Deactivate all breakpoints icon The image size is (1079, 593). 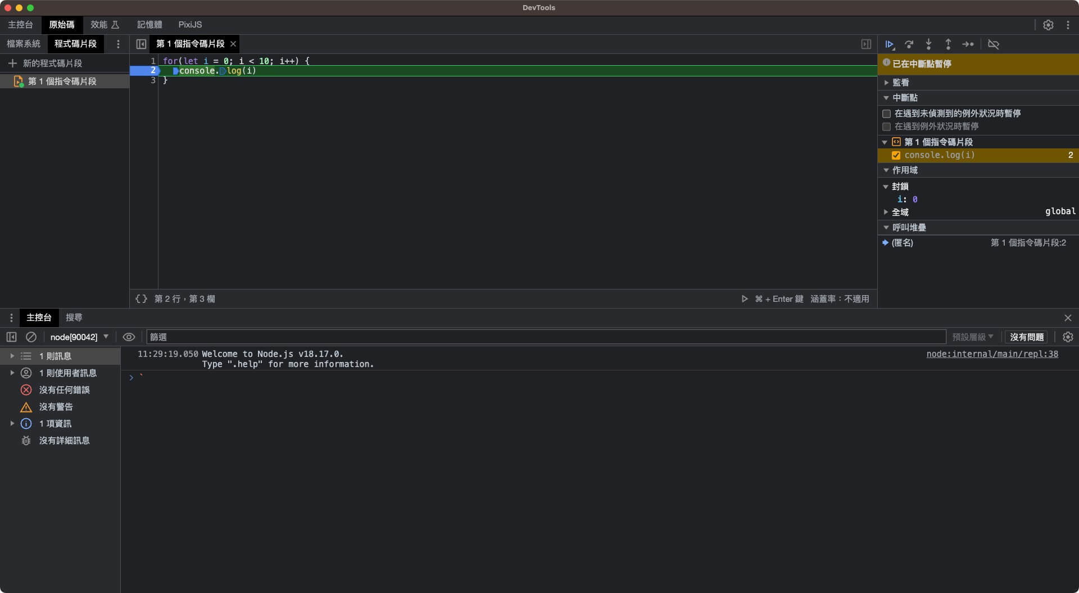pos(993,44)
